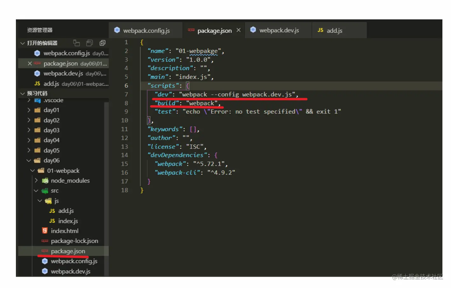Click the day03 folder icon
This screenshot has width=451, height=288.
coord(38,130)
